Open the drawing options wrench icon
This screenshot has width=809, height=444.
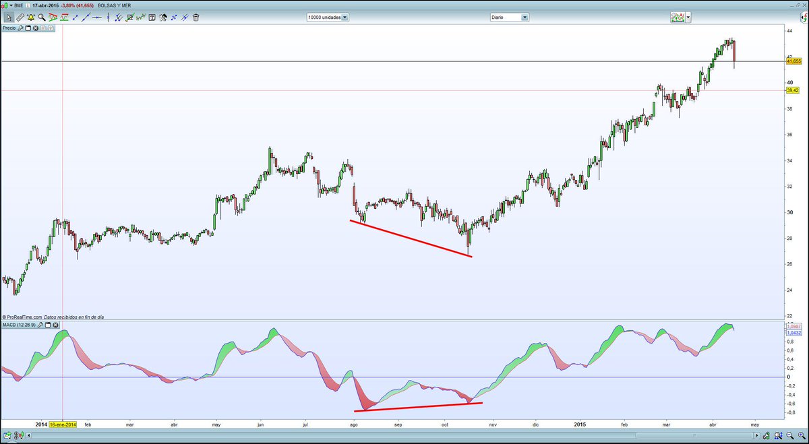point(163,17)
